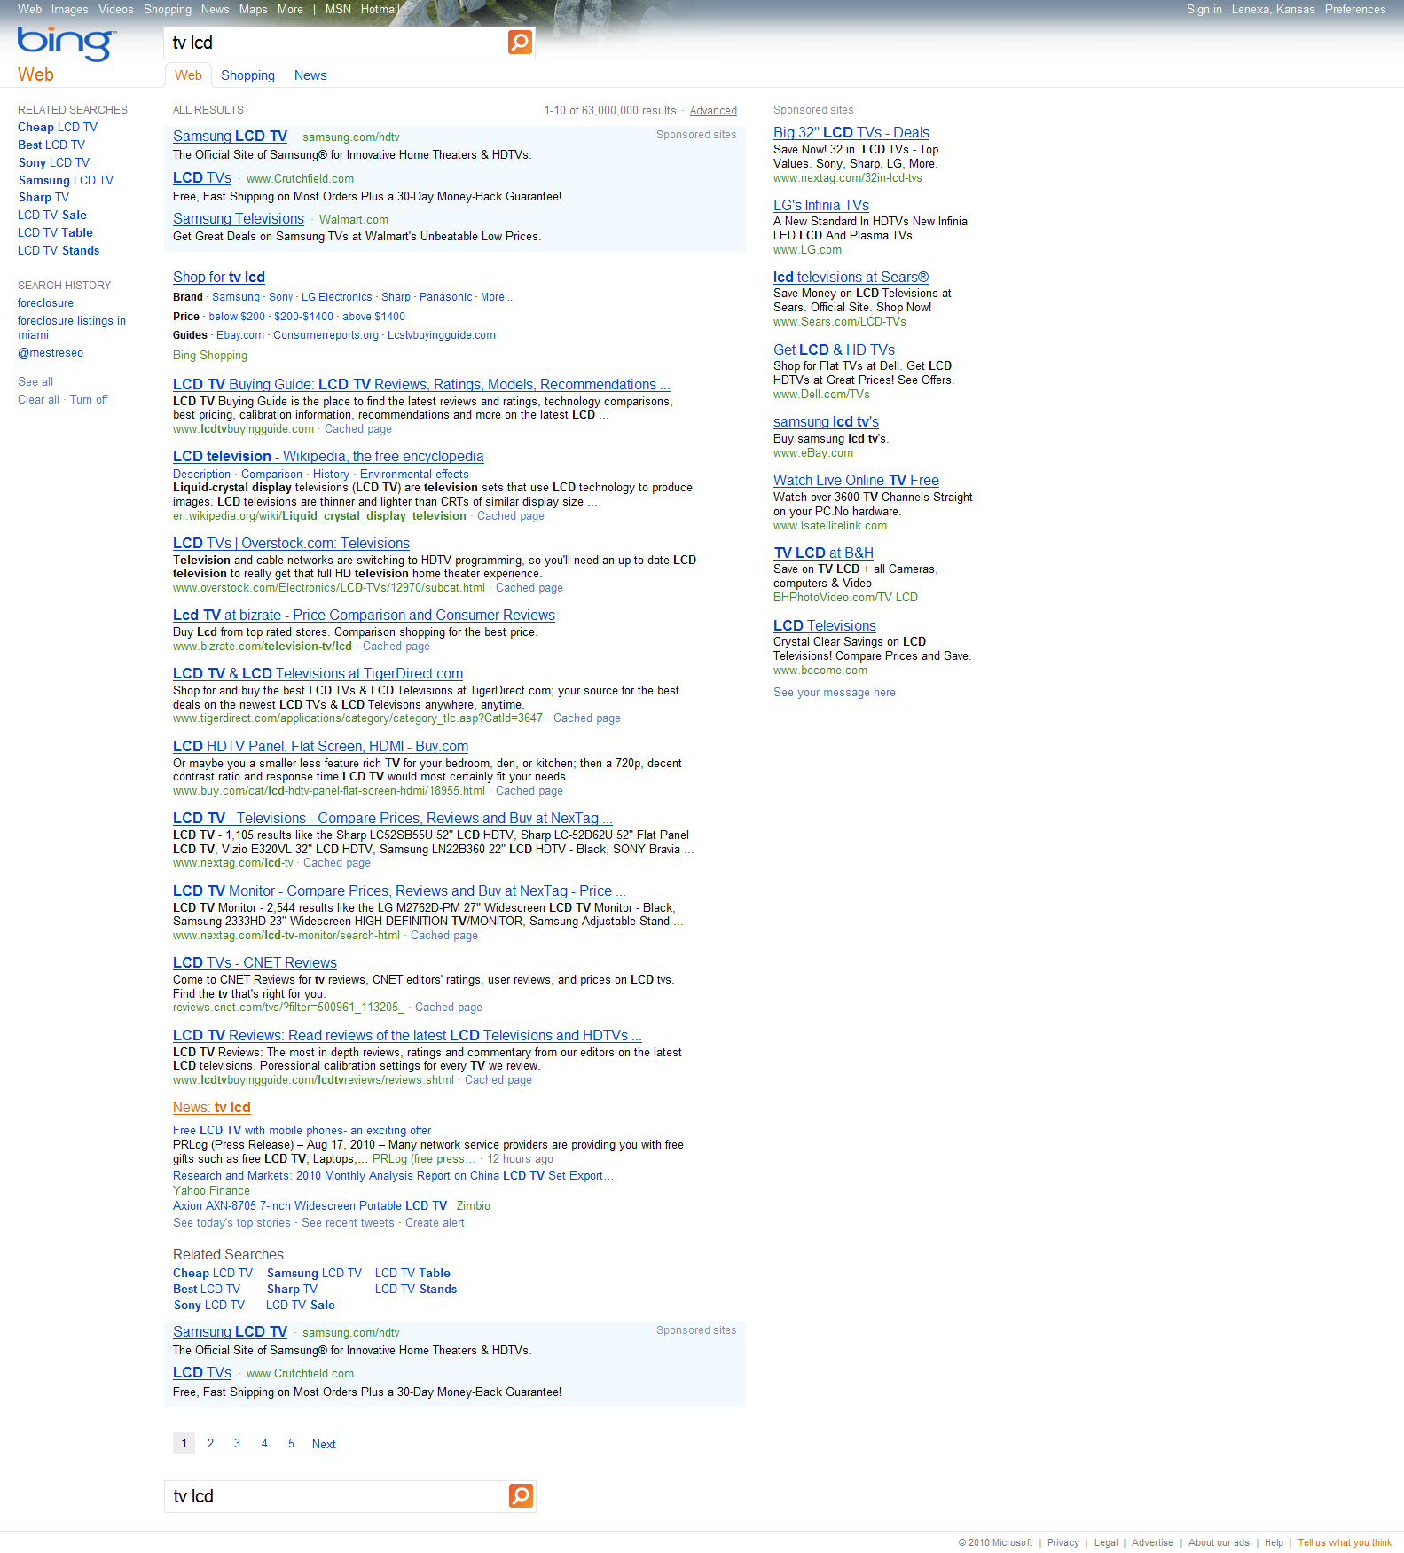
Task: Filter price by below $200
Action: tap(237, 317)
